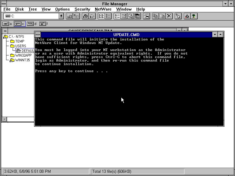235x176 pixels.
Task: Click the Delete X toolbar icon
Action: 169,16
